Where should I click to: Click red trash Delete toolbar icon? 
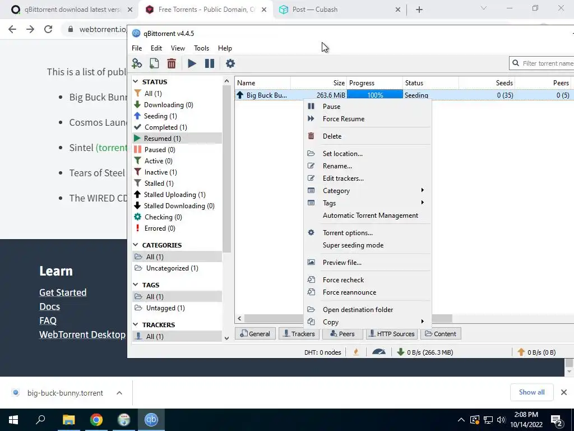172,63
